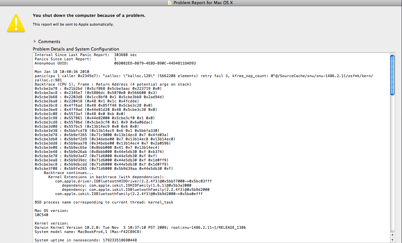Click the "BSD process name" kernel_task line
The image size is (402, 243).
(x=104, y=202)
